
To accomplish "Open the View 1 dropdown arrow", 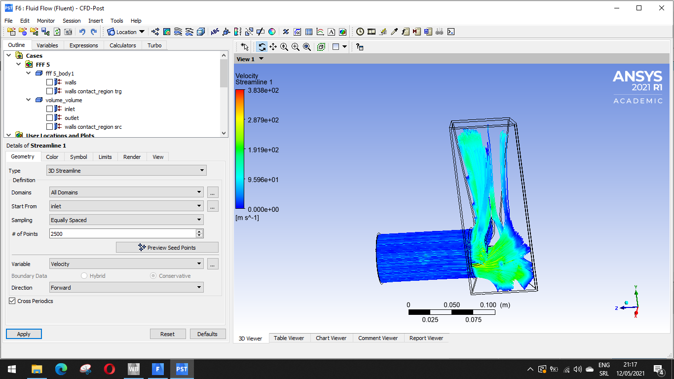I will (x=262, y=59).
